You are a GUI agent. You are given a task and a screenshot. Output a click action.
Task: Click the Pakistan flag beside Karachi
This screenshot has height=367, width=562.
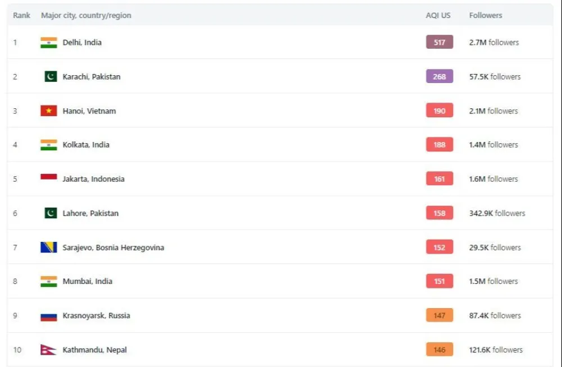tap(51, 76)
